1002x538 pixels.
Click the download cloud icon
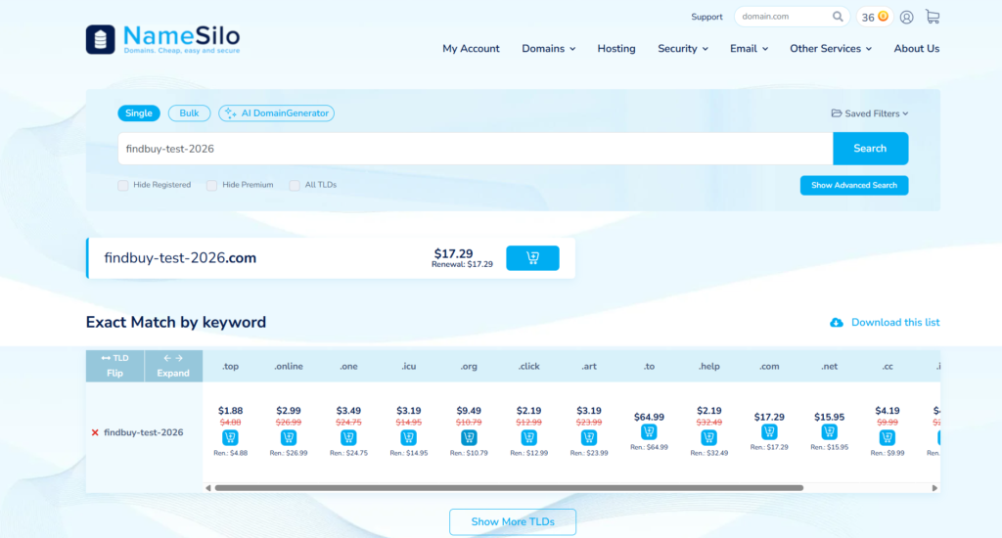tap(836, 323)
